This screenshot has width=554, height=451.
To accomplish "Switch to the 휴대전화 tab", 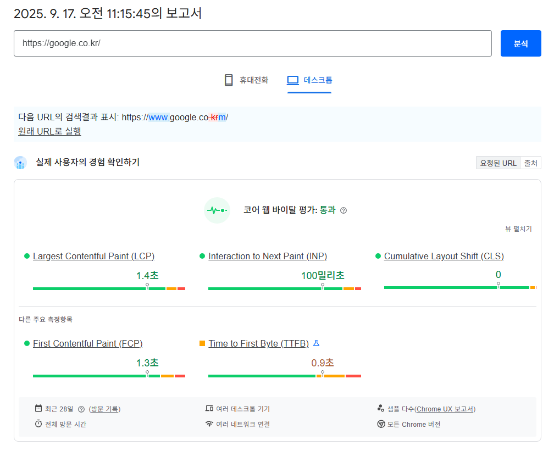I will point(247,80).
